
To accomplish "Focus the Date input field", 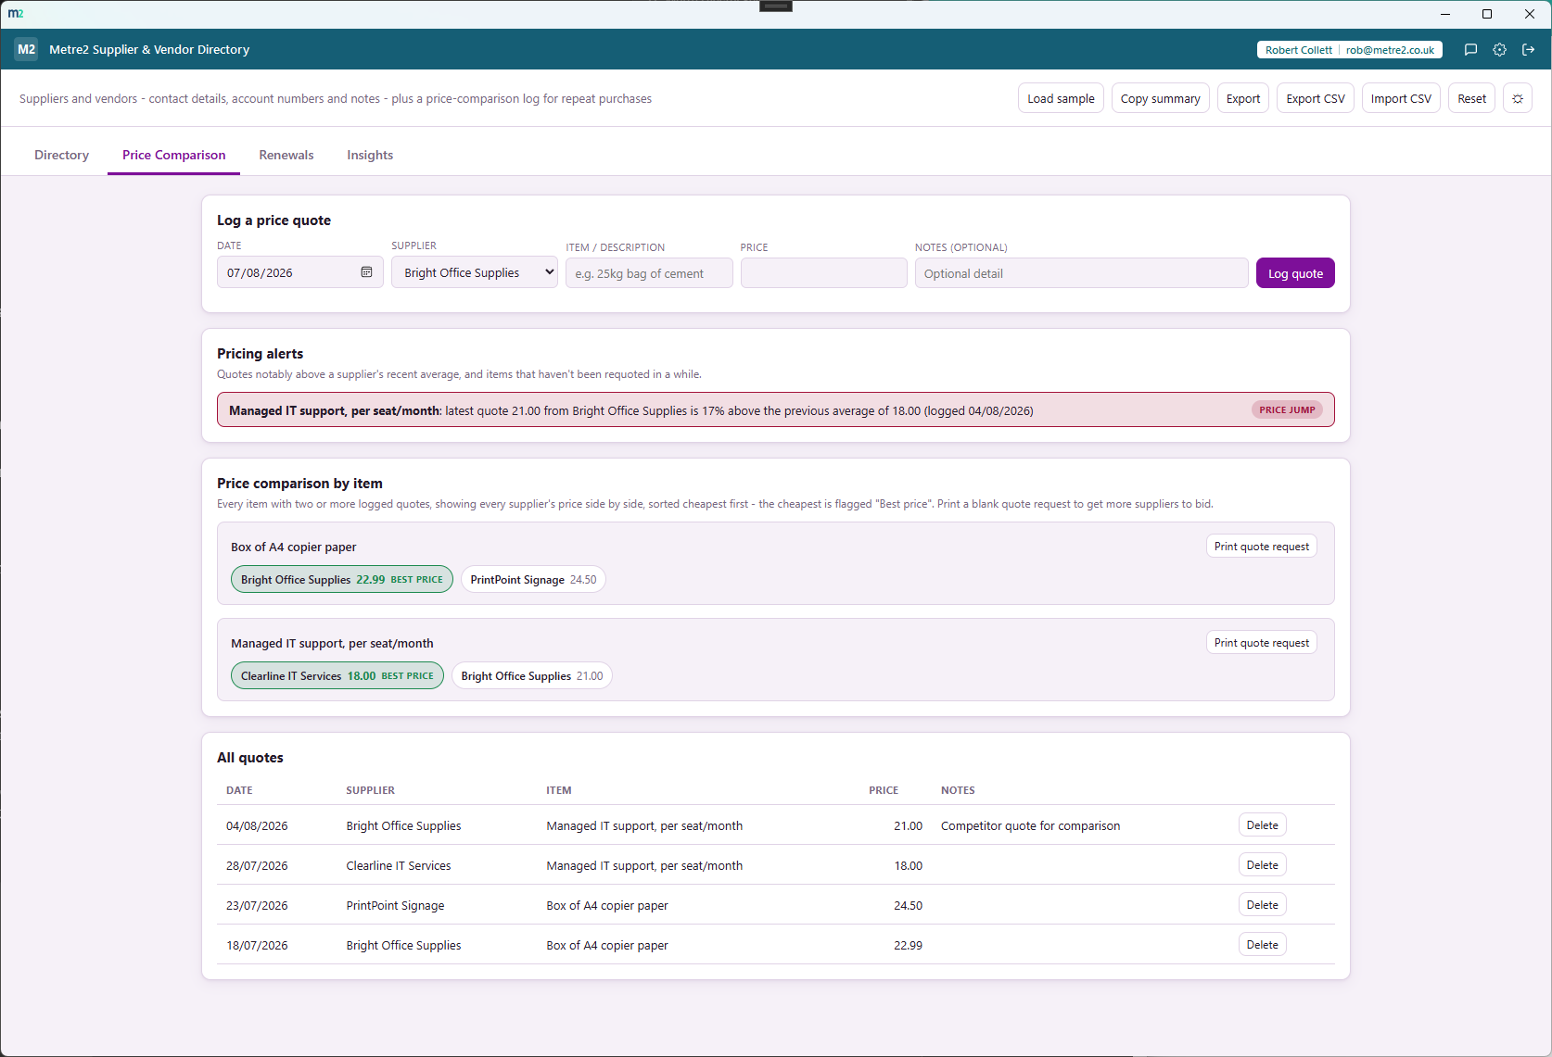I will 299,272.
